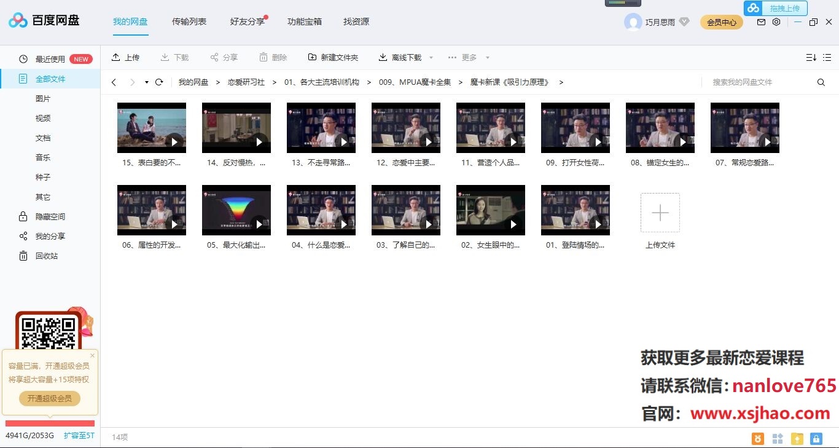Click 魔卡新课《吸引力原理》 breadcrumb
Image resolution: width=839 pixels, height=448 pixels.
pyautogui.click(x=510, y=82)
